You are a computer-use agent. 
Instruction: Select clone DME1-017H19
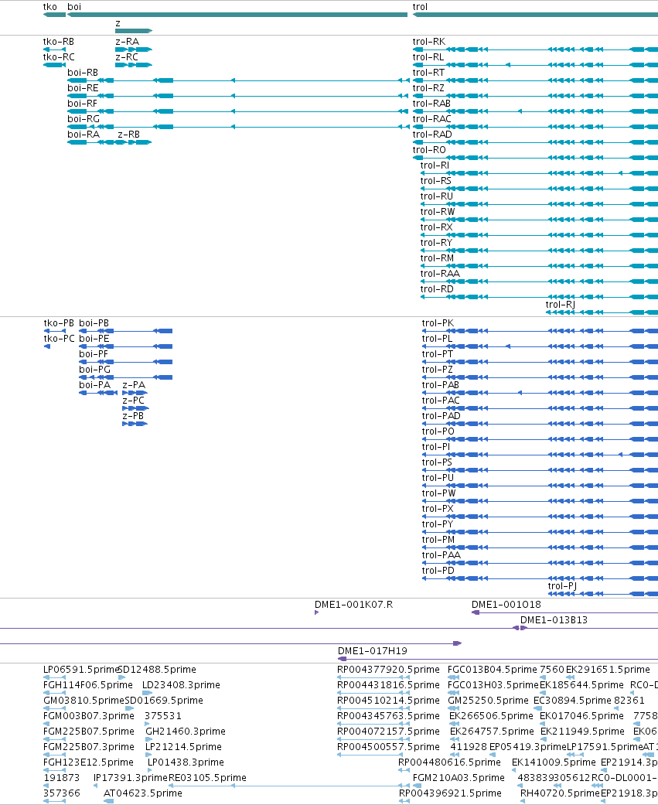(x=372, y=650)
